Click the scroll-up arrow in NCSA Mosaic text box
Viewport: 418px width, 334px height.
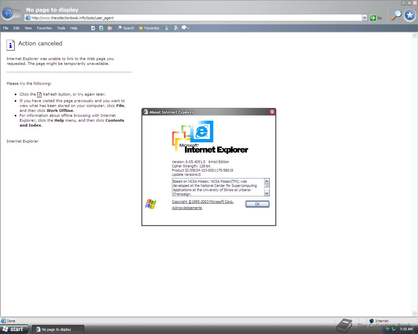tap(267, 181)
